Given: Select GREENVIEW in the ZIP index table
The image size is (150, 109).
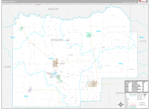Looking at the screenshot, I should (x=136, y=85).
